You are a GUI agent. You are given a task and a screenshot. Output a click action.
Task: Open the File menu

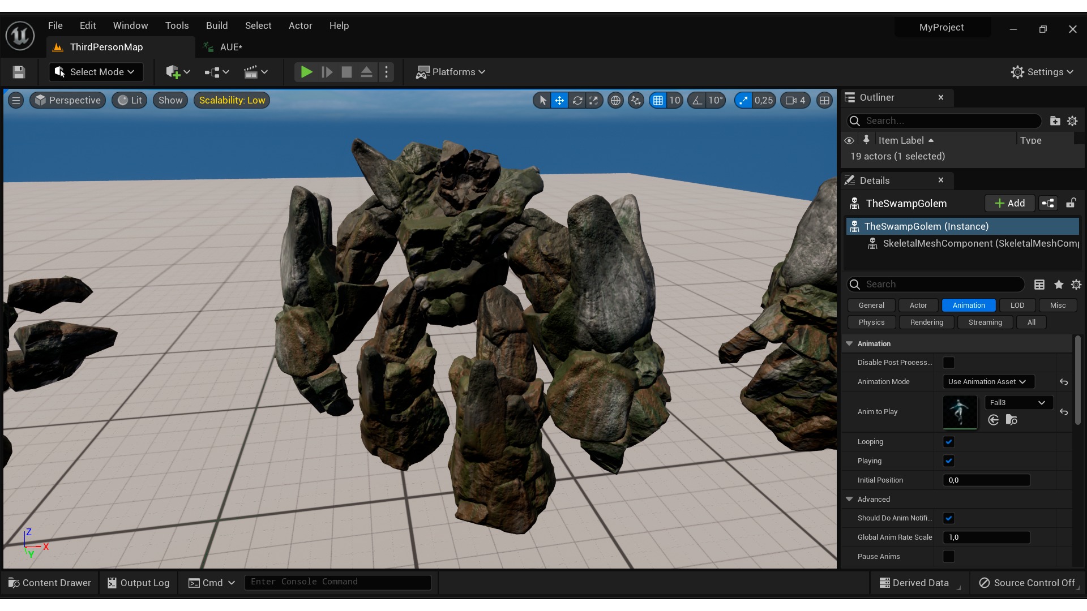coord(55,25)
